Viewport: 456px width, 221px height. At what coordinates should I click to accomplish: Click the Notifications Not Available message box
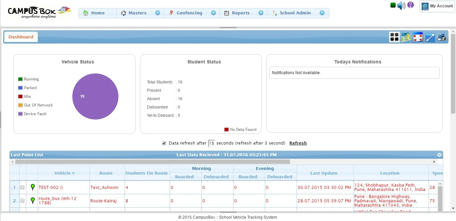[354, 73]
